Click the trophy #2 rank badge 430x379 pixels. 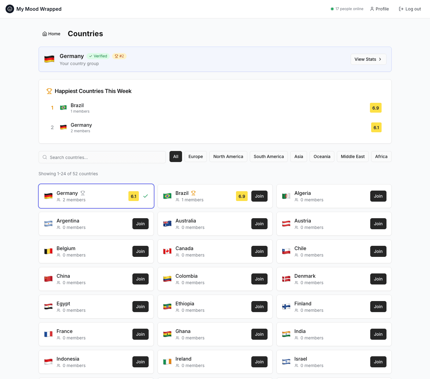119,56
